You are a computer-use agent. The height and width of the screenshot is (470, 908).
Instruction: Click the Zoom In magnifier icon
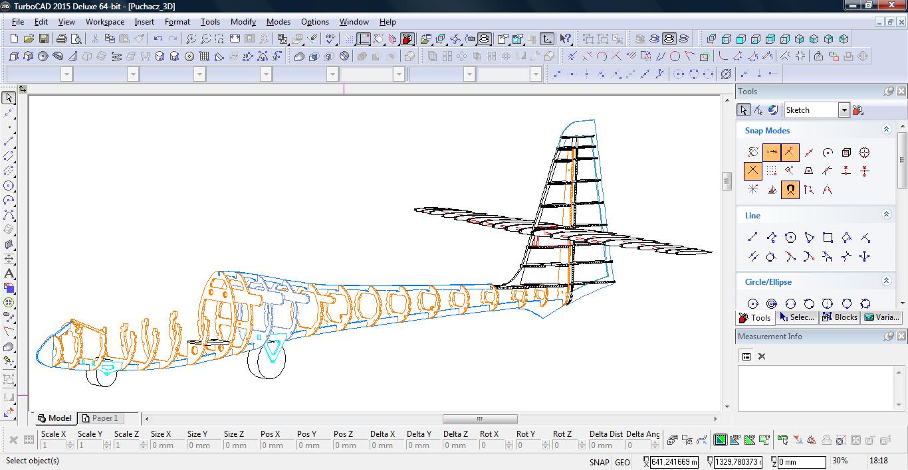[x=191, y=39]
